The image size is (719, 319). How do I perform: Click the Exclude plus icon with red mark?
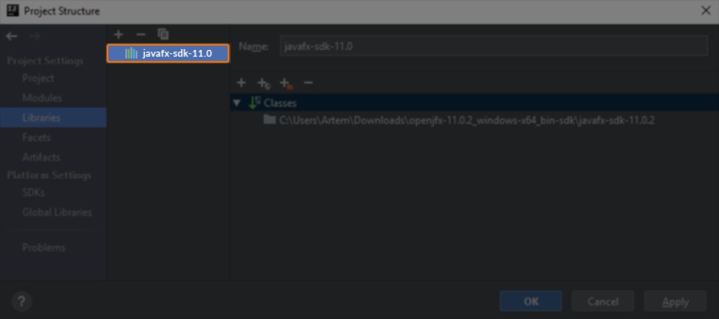coord(285,84)
